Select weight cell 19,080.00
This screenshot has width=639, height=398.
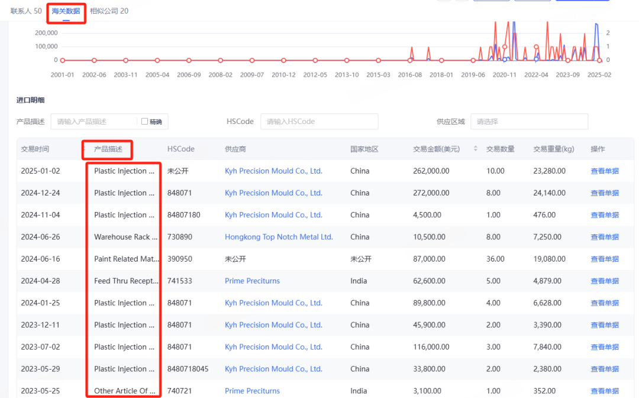point(549,259)
